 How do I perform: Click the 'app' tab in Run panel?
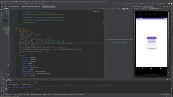tap(9, 79)
